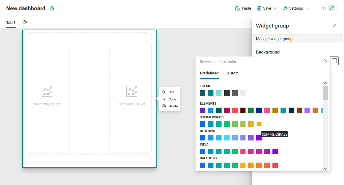Select Tab 1

click(11, 22)
